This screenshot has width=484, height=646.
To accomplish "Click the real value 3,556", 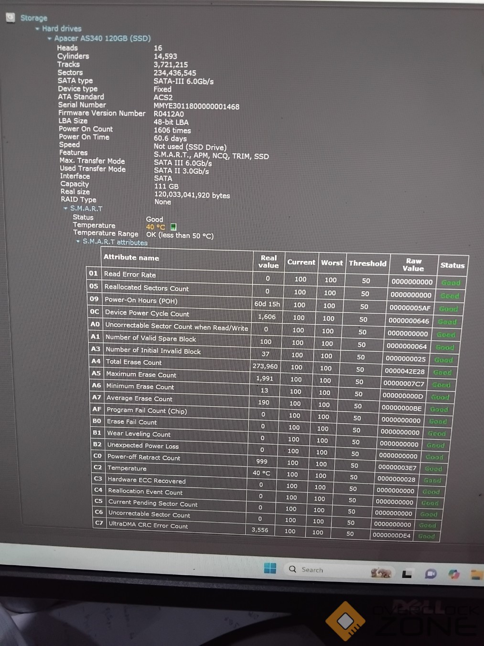I will [x=260, y=530].
